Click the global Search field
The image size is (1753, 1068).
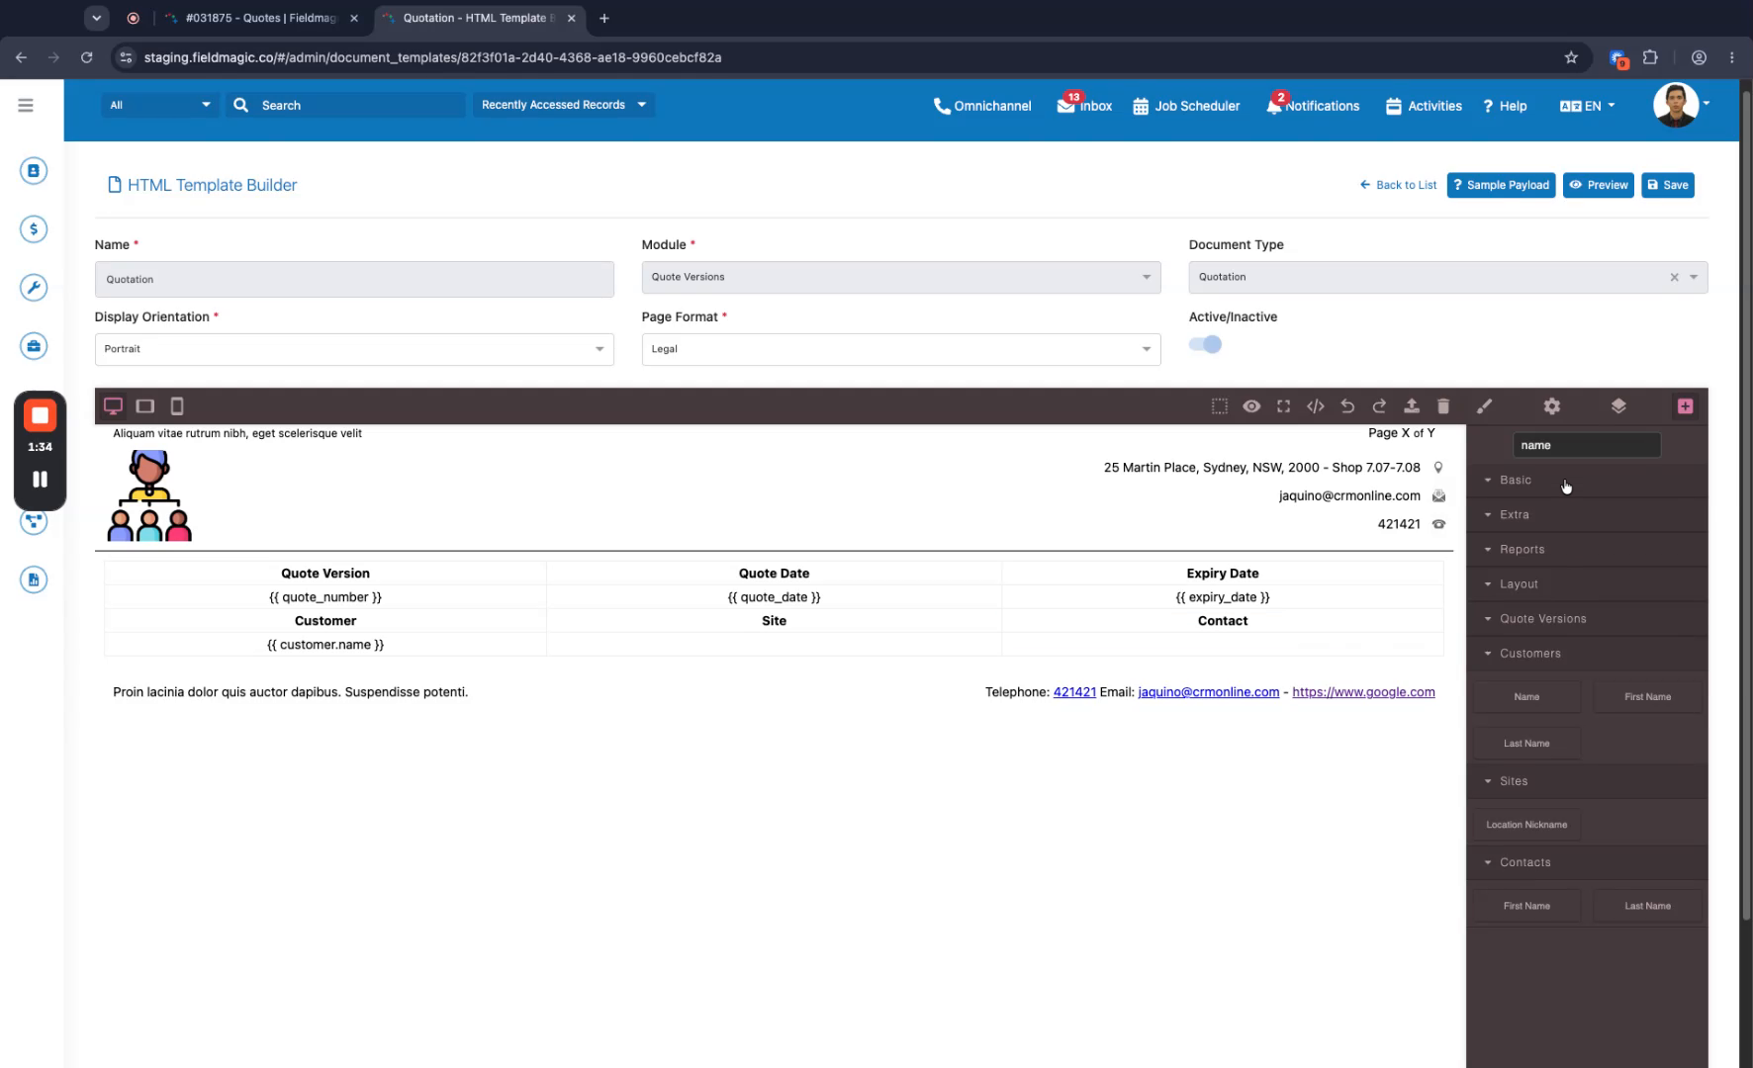click(346, 105)
